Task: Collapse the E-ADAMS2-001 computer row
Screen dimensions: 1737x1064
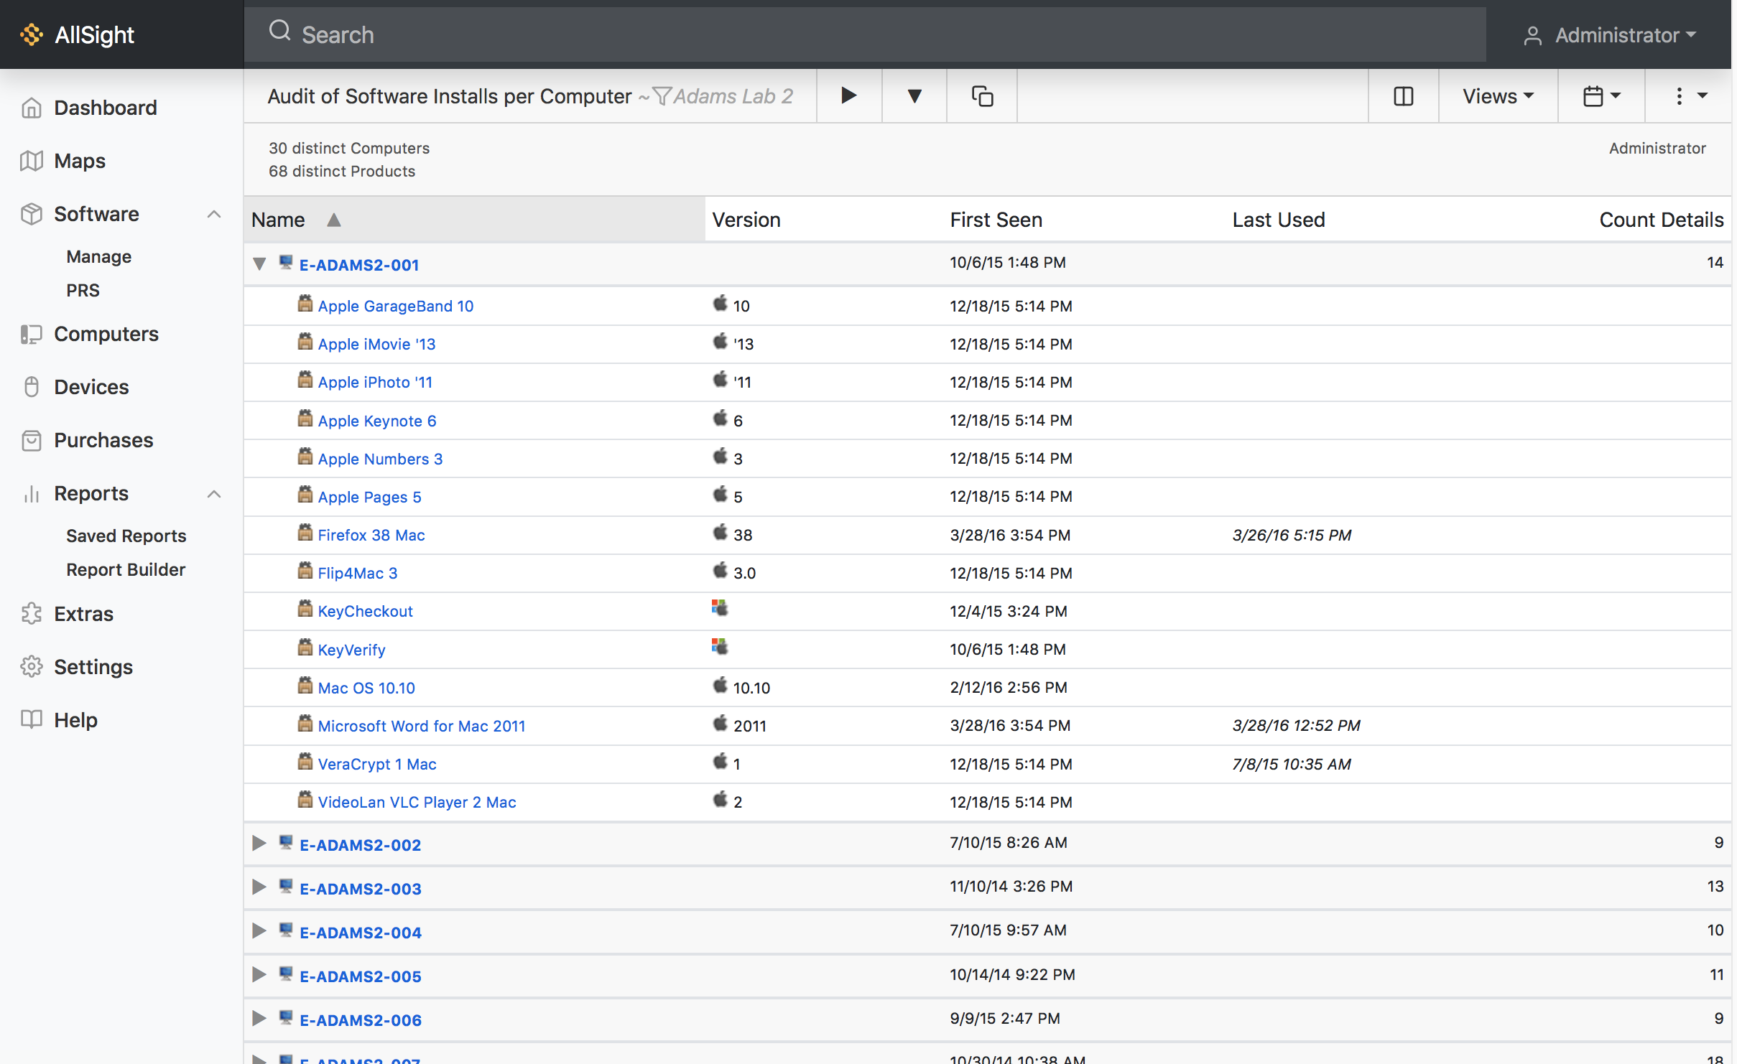Action: (x=259, y=263)
